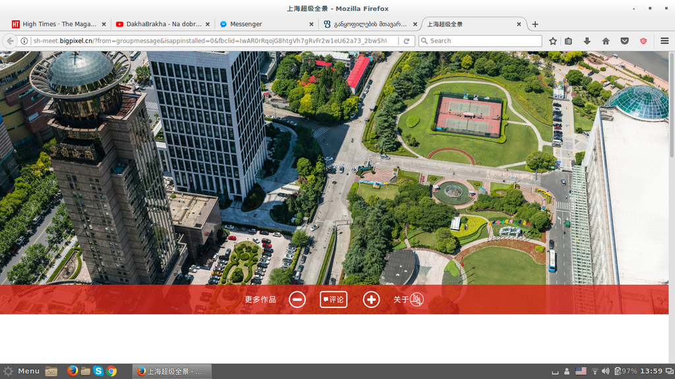Open the Firefox hamburger menu

tap(664, 41)
